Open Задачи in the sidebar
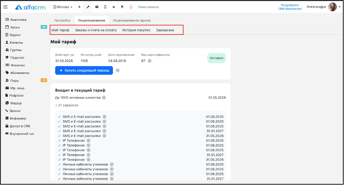 point(13,35)
